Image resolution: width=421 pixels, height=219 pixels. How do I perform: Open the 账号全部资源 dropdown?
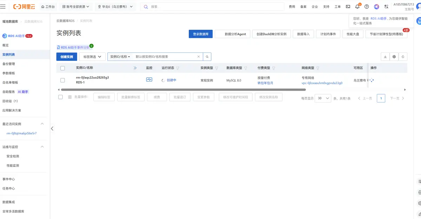coord(75,7)
